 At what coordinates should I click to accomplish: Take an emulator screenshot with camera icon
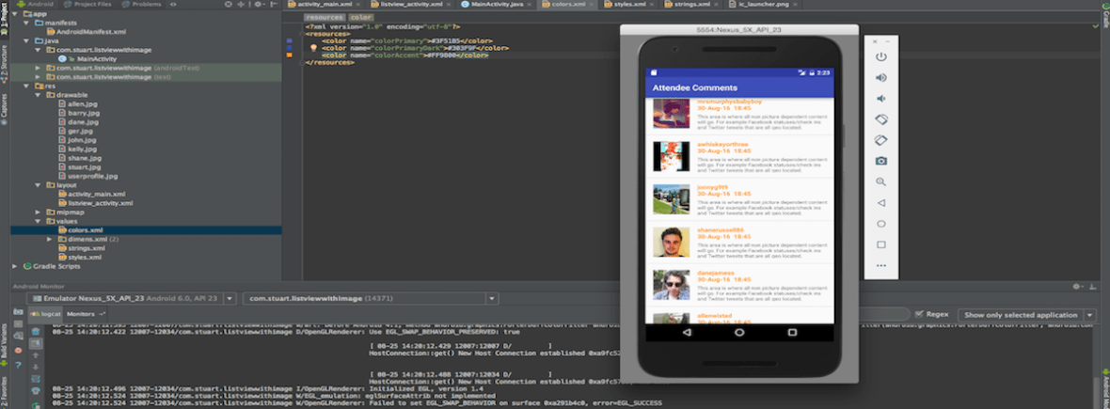click(881, 161)
